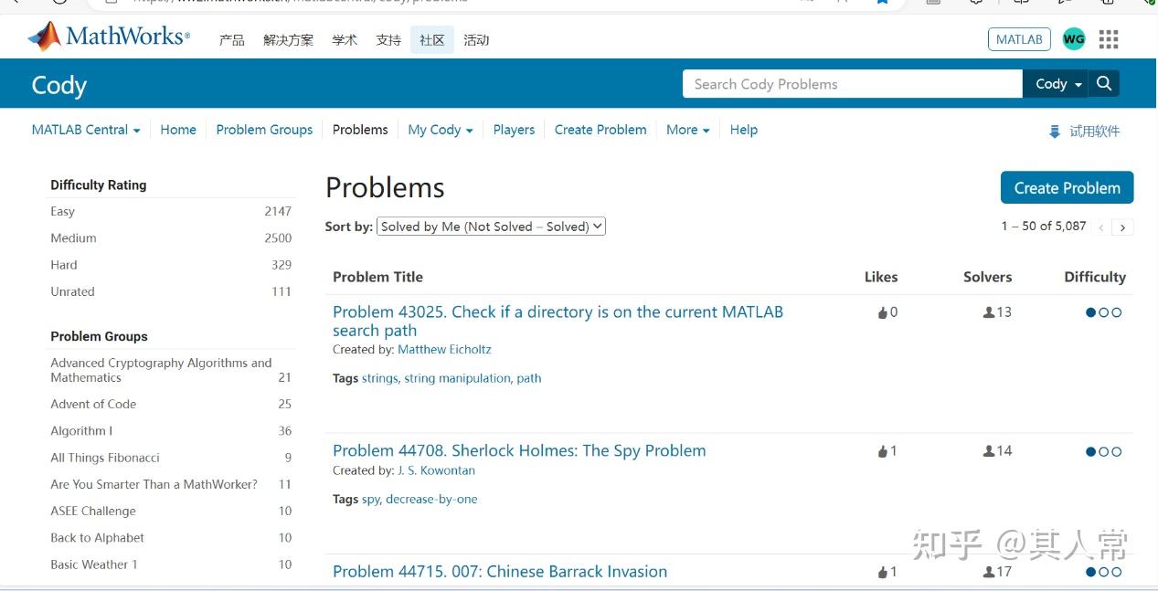This screenshot has width=1158, height=591.
Task: Open the Players tab
Action: point(514,130)
